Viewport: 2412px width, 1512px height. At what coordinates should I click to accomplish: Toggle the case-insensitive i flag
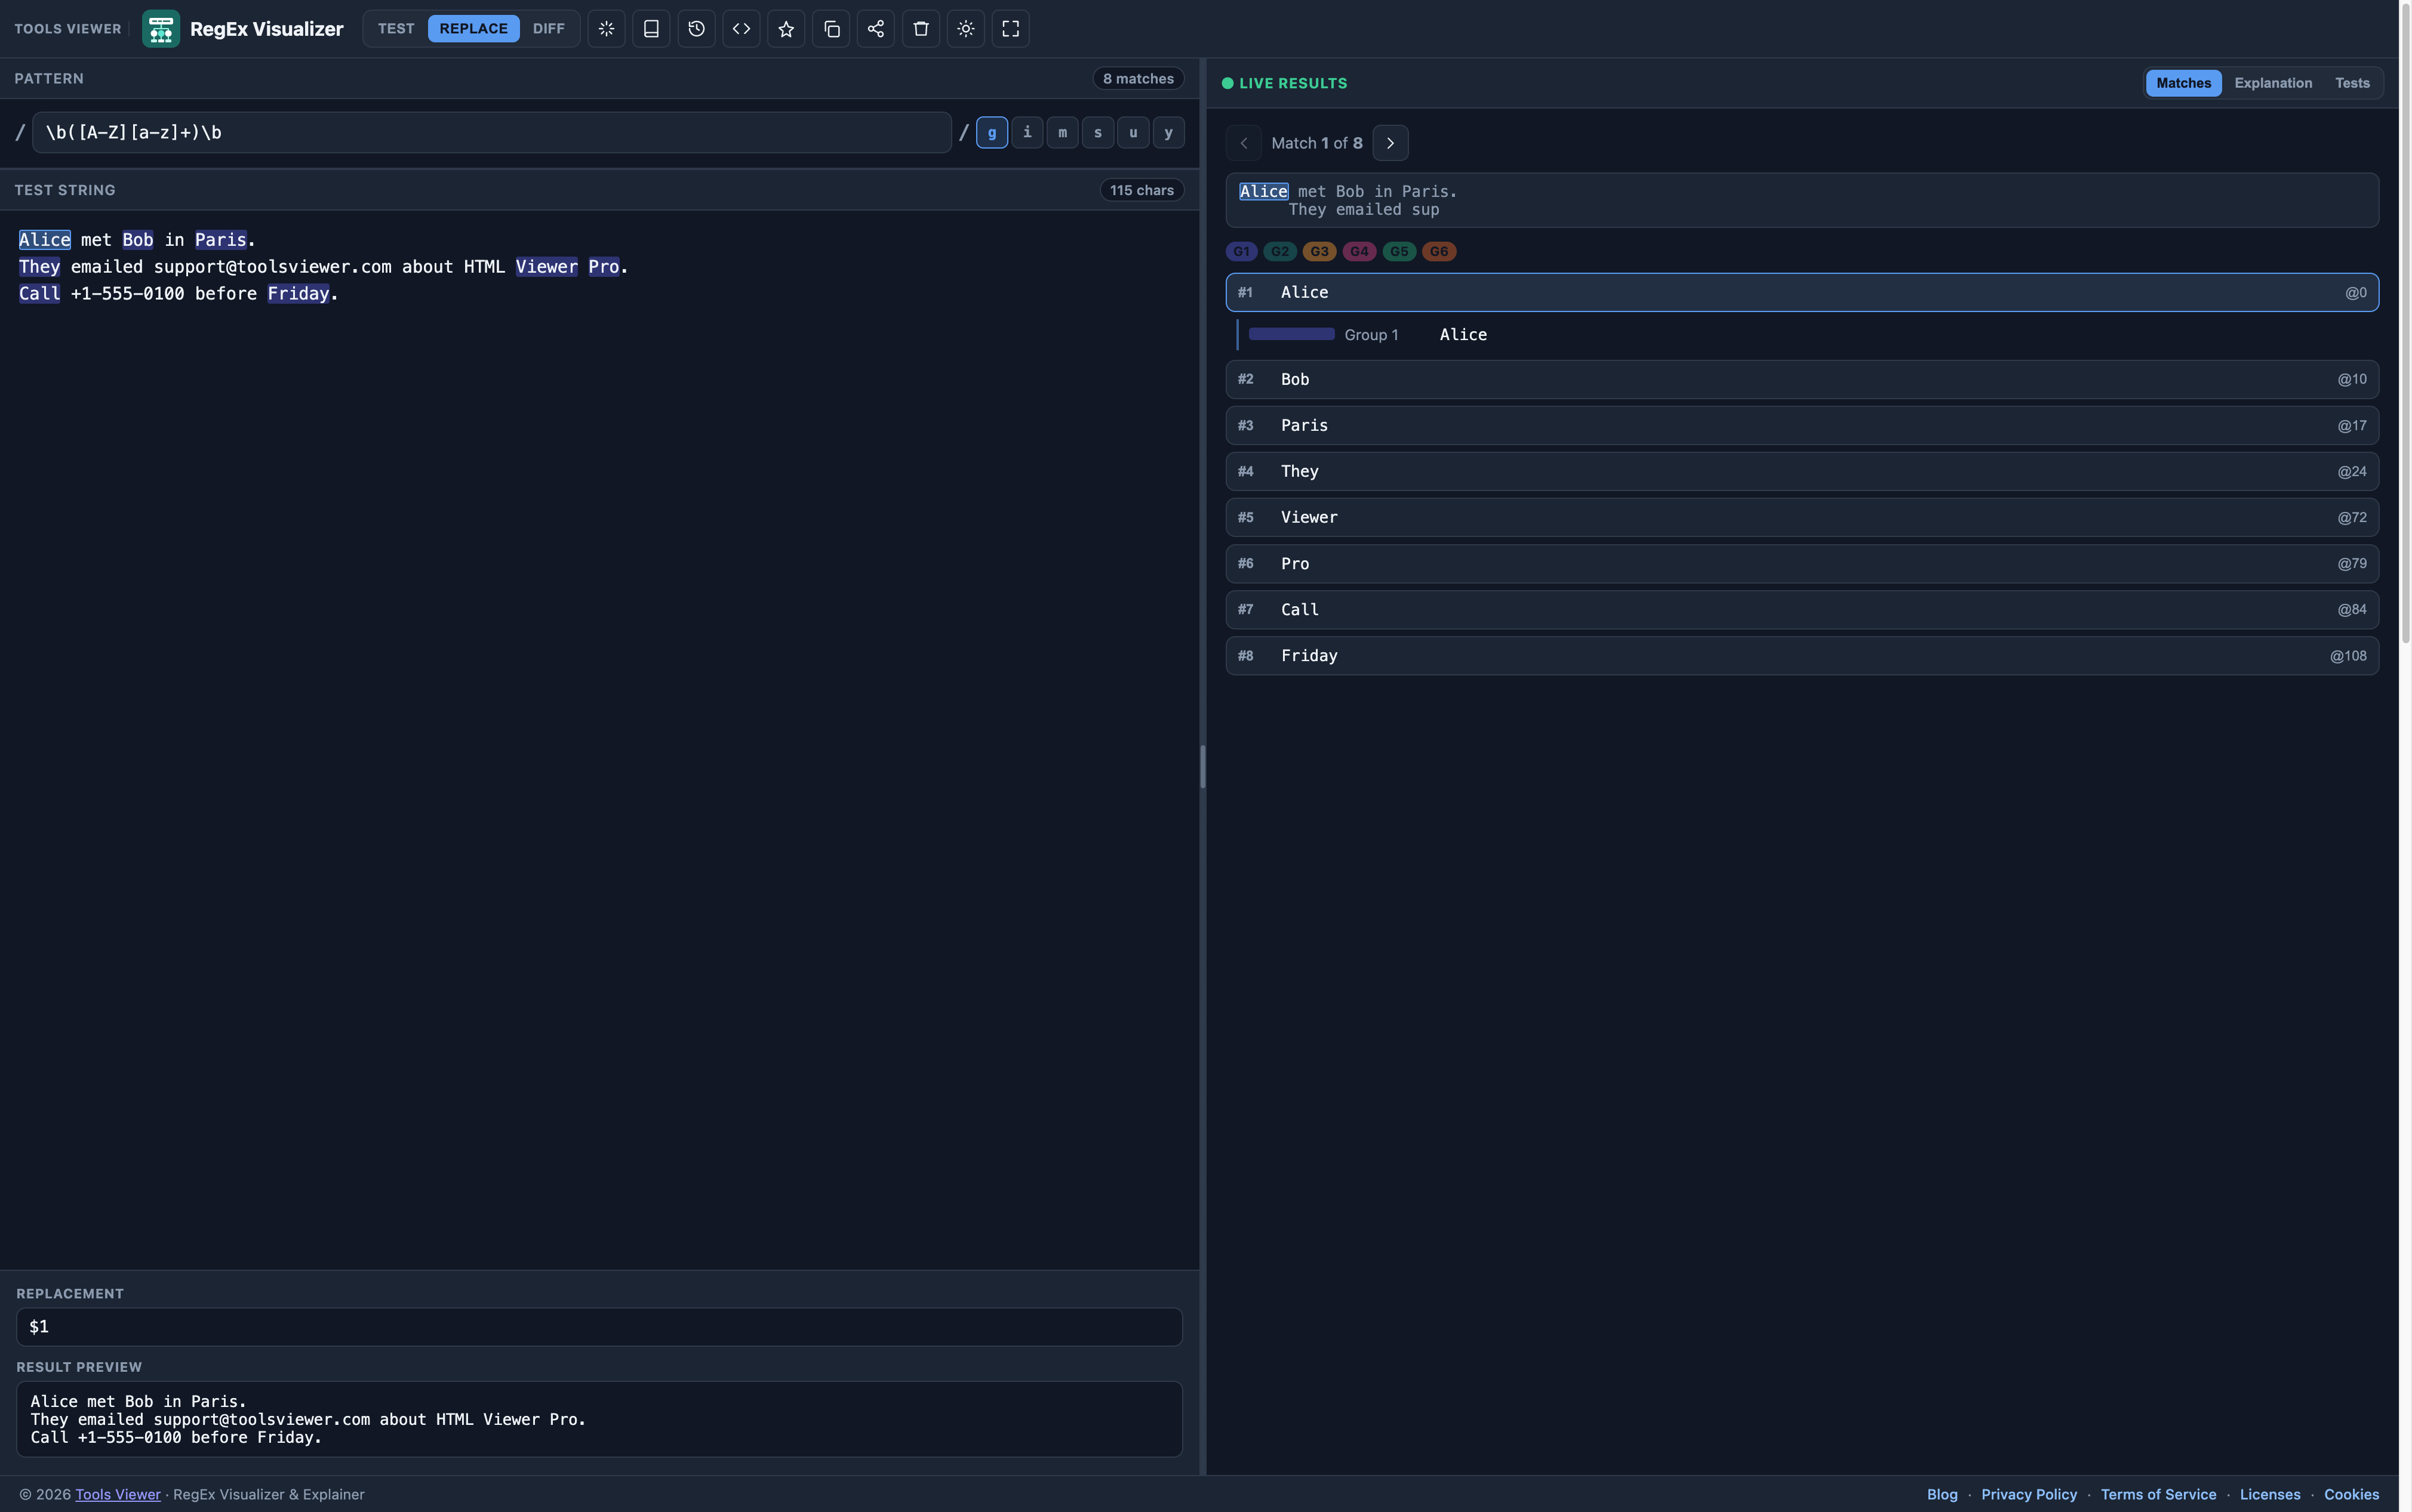[1027, 133]
